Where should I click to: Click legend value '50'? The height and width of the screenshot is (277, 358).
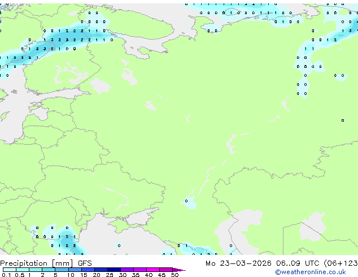[x=174, y=275]
